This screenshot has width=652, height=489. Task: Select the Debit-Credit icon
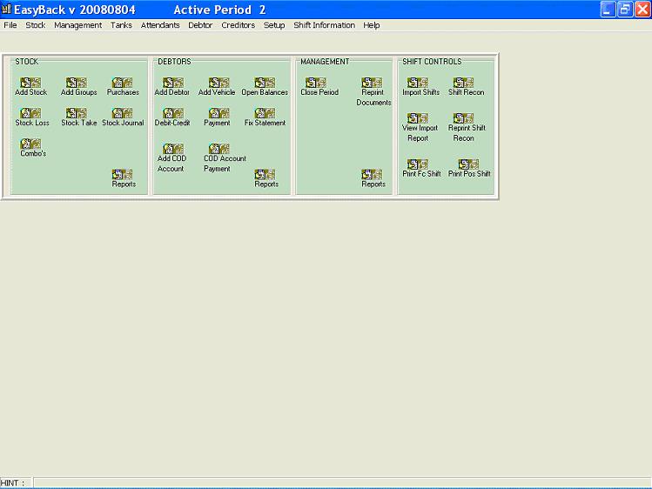173,113
